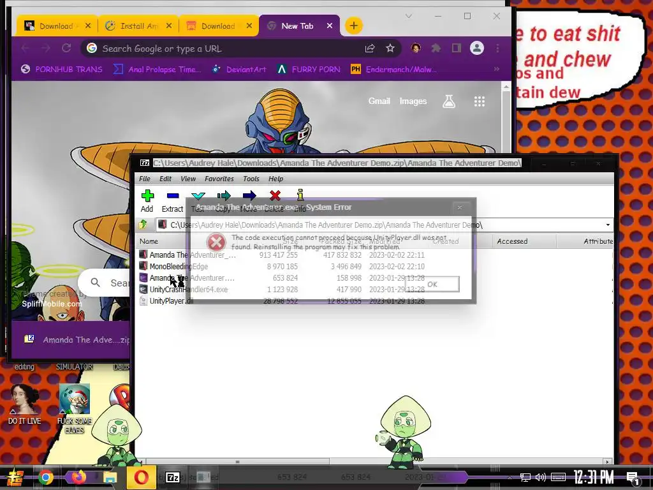Click the 7-Zip Add toolbar icon
Screen dimensions: 653x490
point(147,196)
